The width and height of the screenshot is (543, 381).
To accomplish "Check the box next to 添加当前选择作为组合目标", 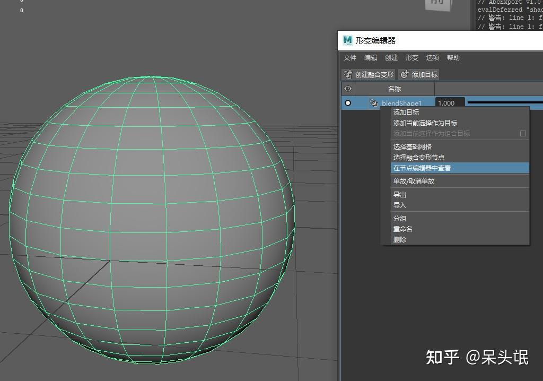I will point(522,134).
